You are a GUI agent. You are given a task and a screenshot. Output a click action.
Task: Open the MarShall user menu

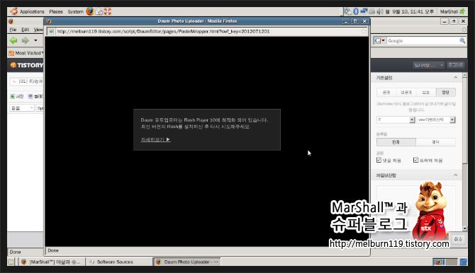pos(449,12)
